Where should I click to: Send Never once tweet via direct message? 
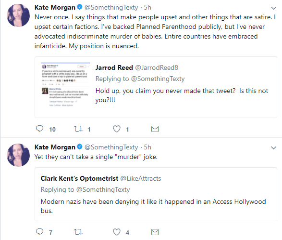tap(155, 129)
